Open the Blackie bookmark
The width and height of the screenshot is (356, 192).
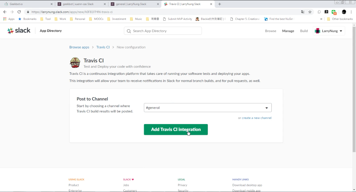pyautogui.click(x=211, y=19)
